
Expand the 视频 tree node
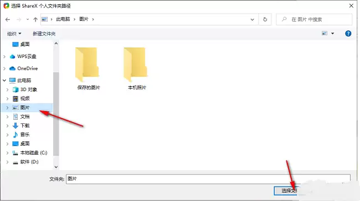coord(7,99)
